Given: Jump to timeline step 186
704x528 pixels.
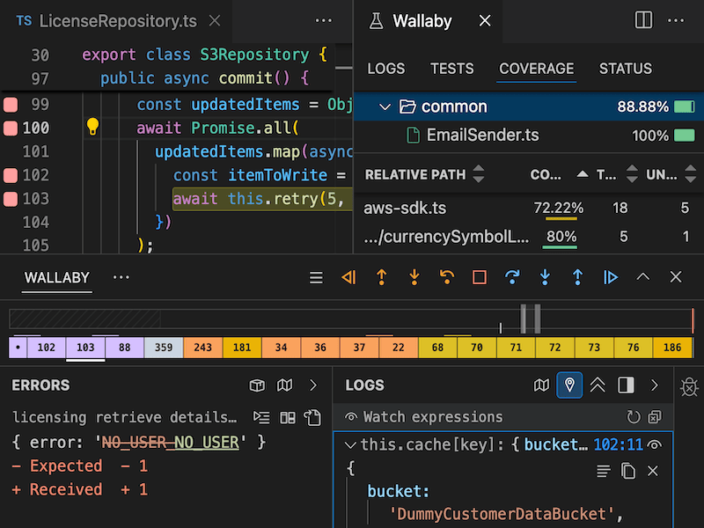Looking at the screenshot, I should 672,348.
